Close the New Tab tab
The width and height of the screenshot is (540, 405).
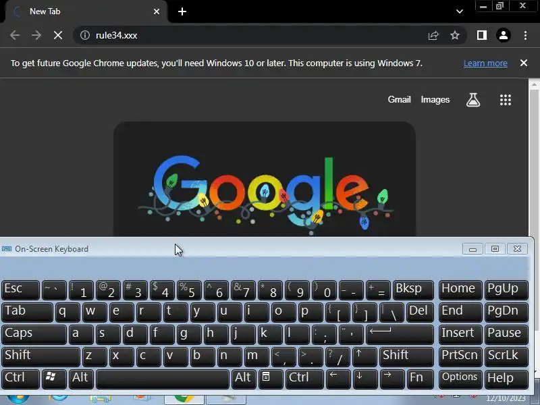[x=157, y=11]
